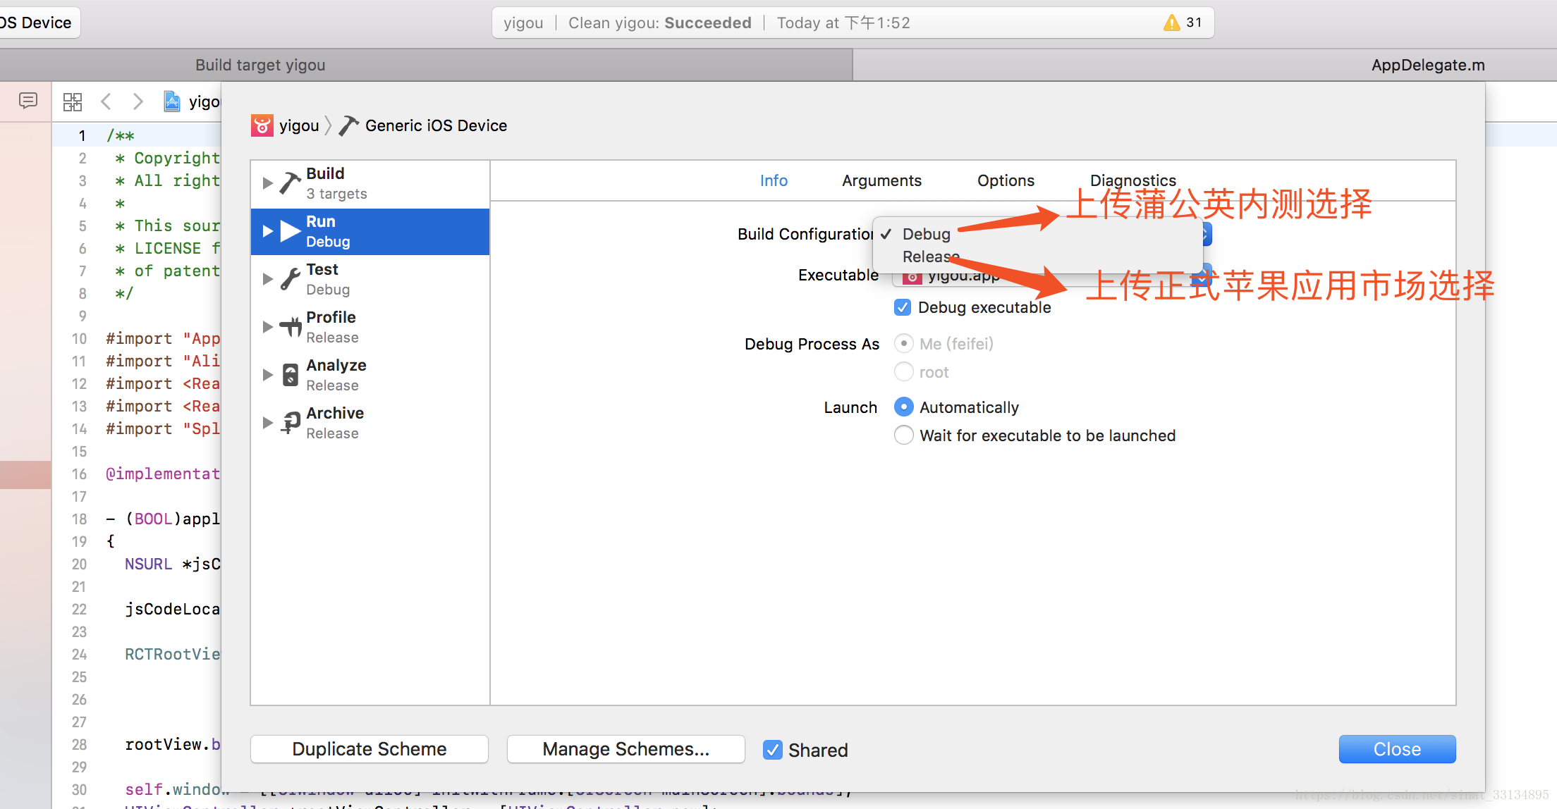Click the Analyze icon in scheme list

pos(290,375)
